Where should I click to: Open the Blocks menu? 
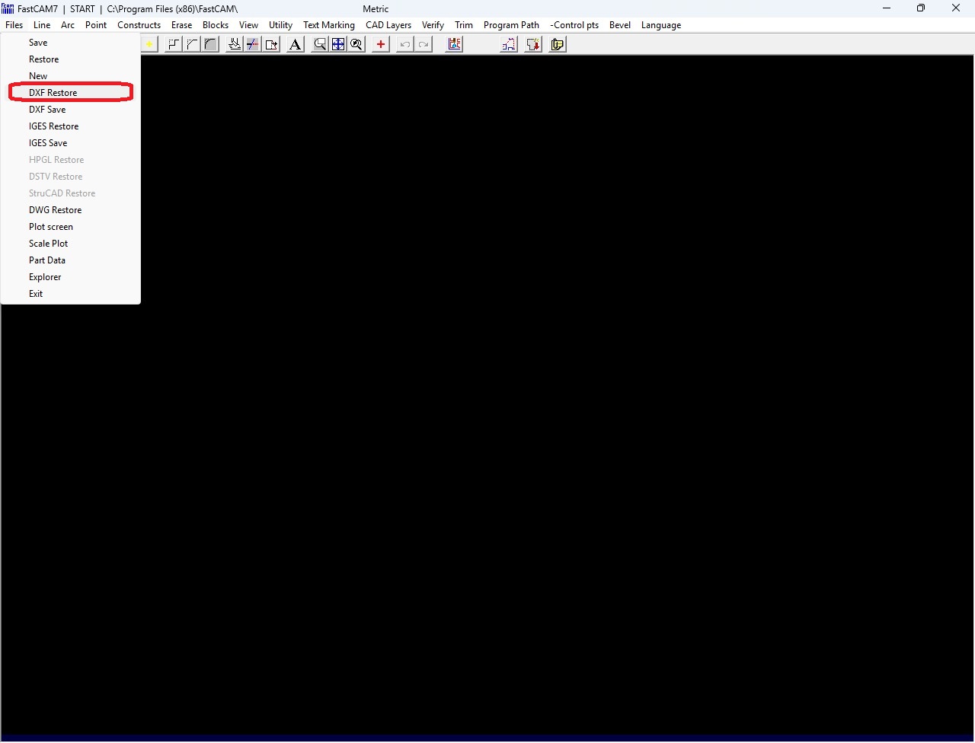(216, 25)
